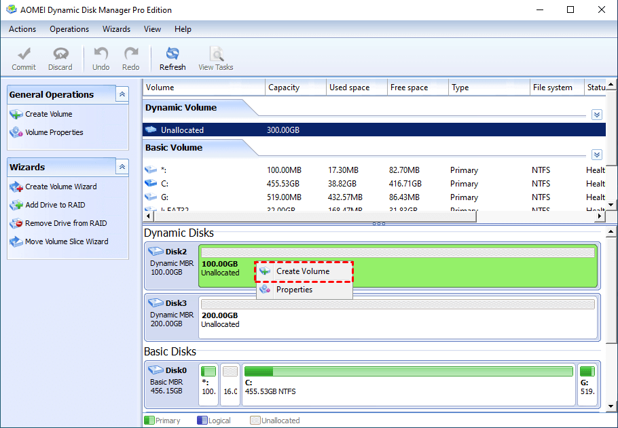Open the Actions menu
The height and width of the screenshot is (428, 618).
22,29
